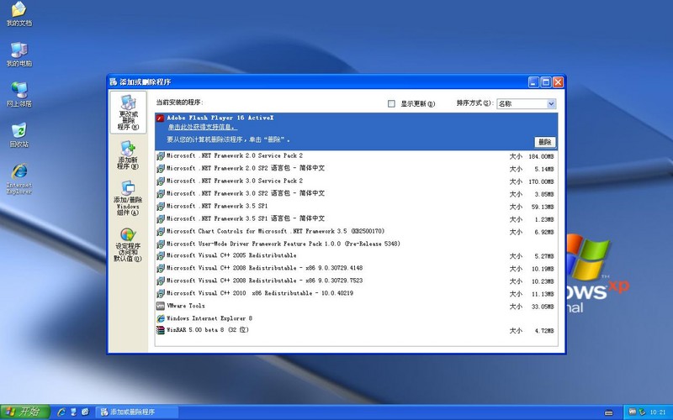Click the .NET Framework 2.0 Service Pack 2 icon
The width and height of the screenshot is (673, 420).
coord(160,156)
